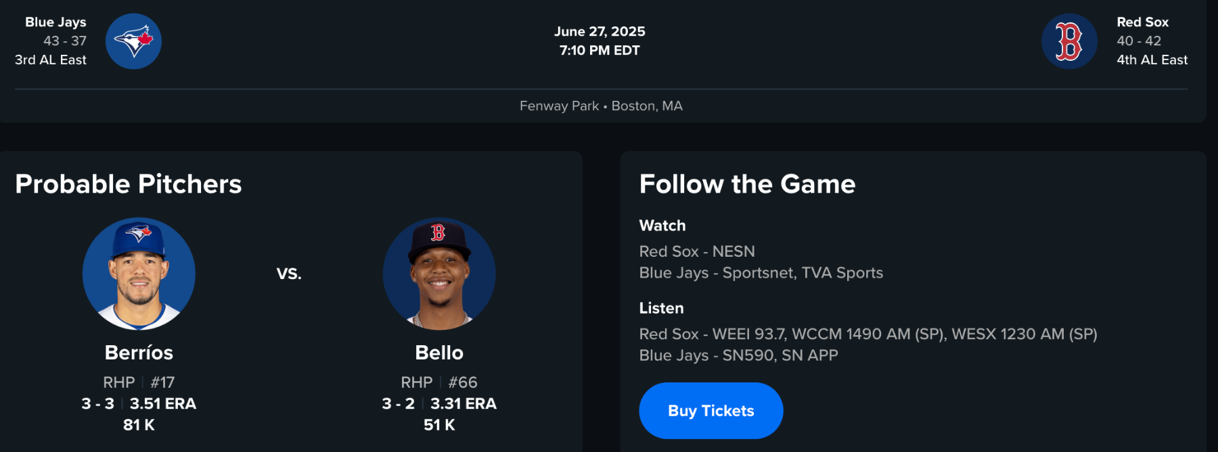Select the Blue Jays team name
Screen dimensions: 1218x452
click(x=55, y=22)
